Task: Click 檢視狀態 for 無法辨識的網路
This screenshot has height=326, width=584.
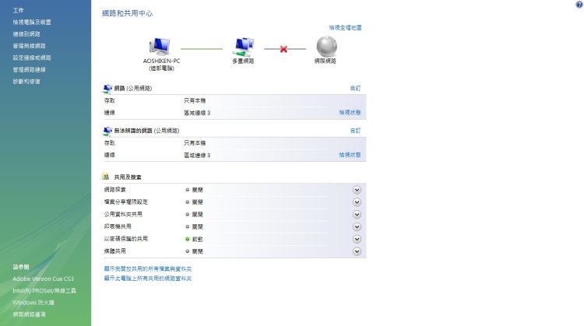Action: [x=350, y=155]
